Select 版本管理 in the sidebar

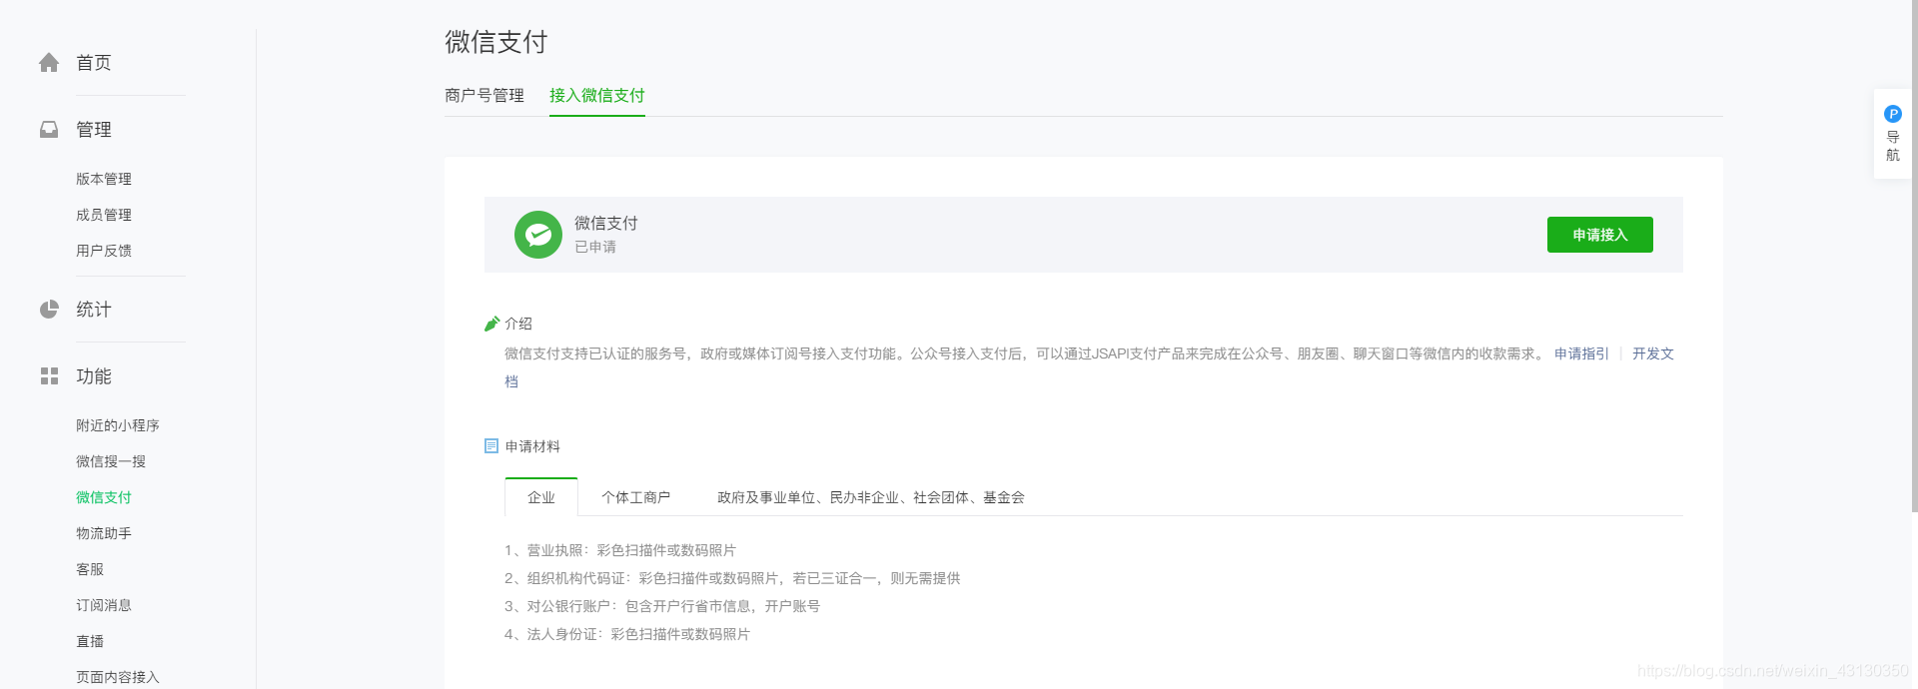(x=104, y=179)
